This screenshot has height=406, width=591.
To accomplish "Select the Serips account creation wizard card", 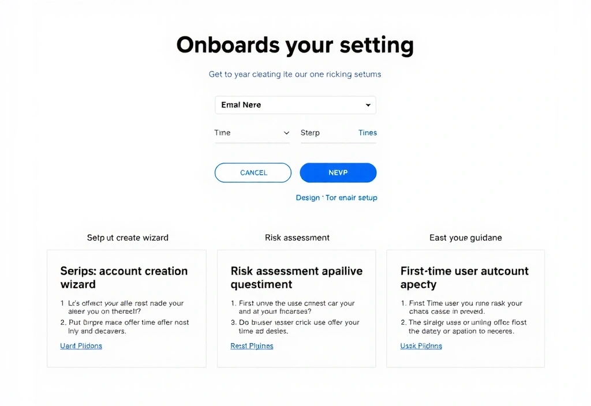I will (x=126, y=308).
